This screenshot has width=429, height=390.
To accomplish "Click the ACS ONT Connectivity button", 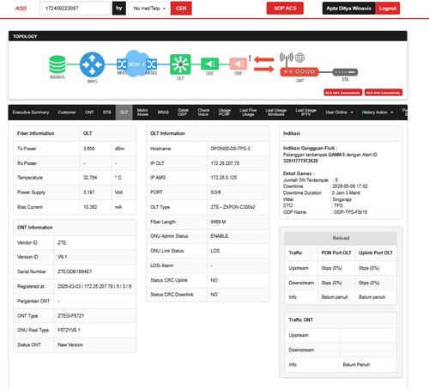I will coord(343,93).
